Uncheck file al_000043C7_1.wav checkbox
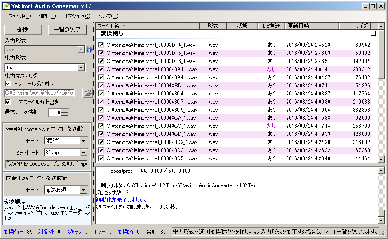The width and height of the screenshot is (388, 239). tap(100, 102)
